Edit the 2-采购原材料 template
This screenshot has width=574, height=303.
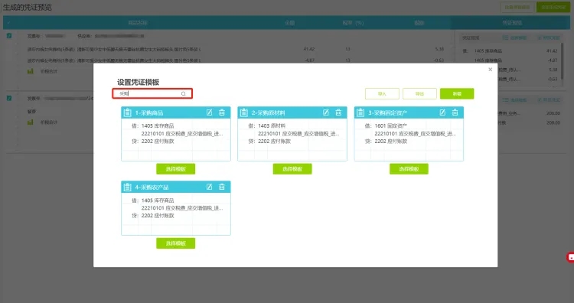coord(326,112)
